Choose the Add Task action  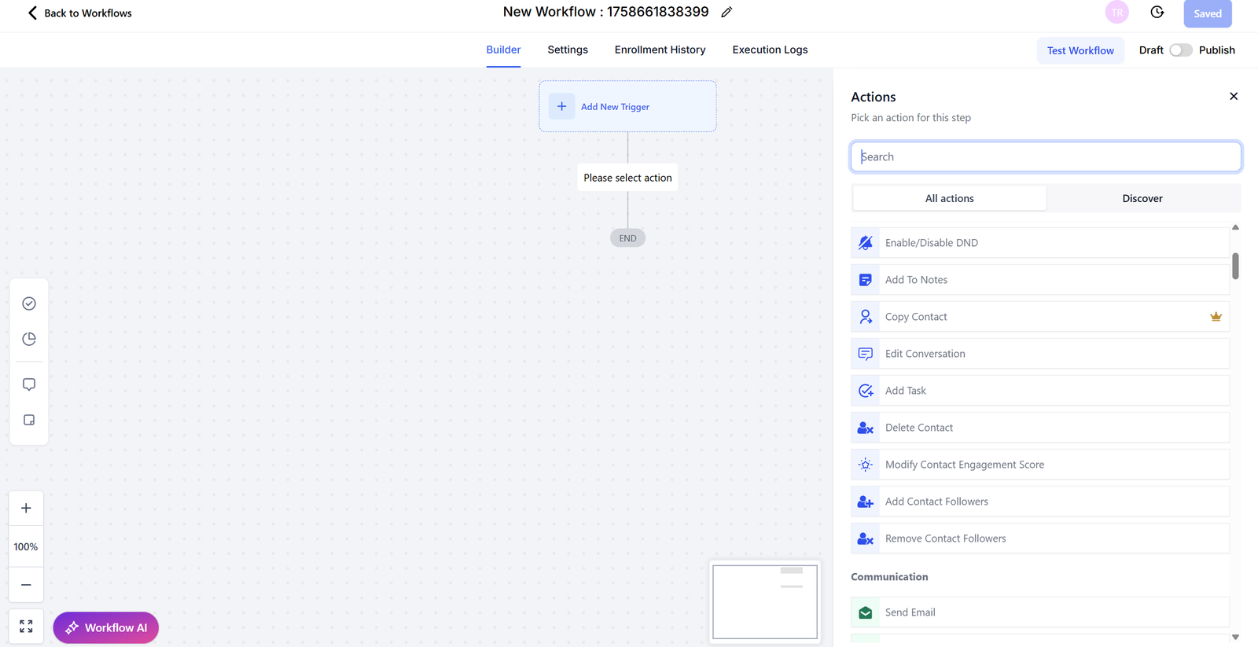click(x=1040, y=391)
